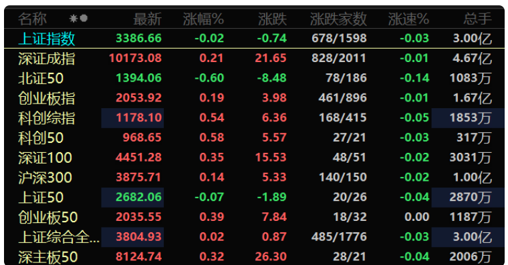Click the 4.67亿 volume cell
The width and height of the screenshot is (508, 265).
click(473, 58)
